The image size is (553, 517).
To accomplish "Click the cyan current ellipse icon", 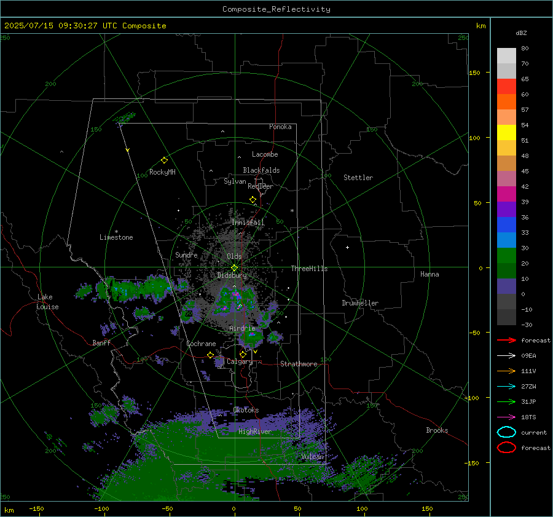I will click(506, 432).
